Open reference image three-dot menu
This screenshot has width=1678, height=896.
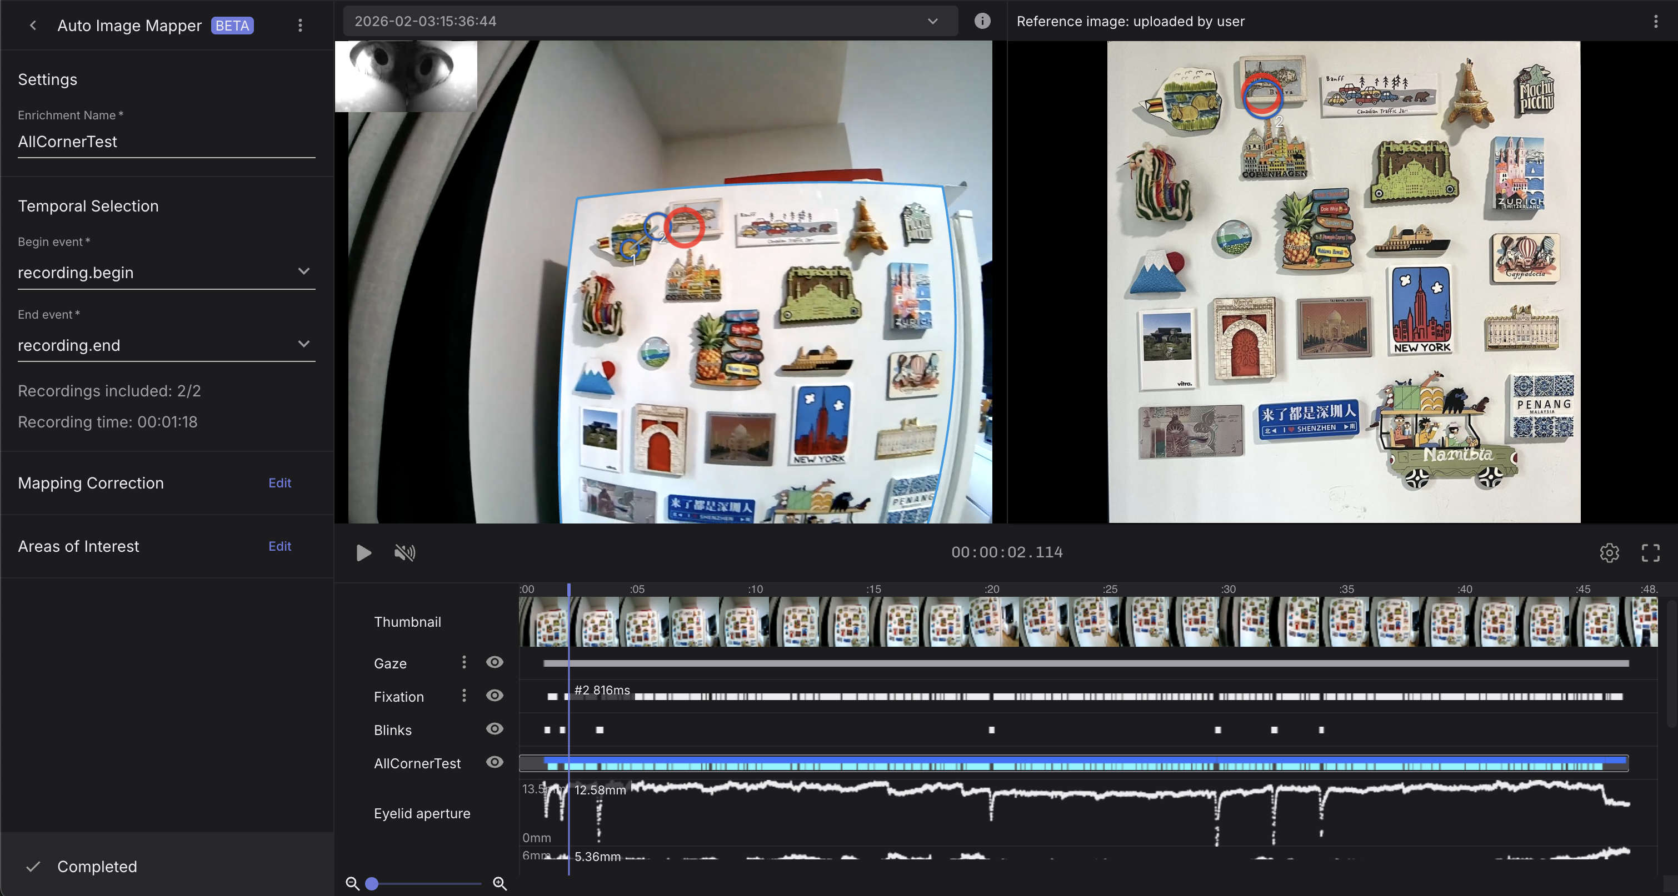click(x=1655, y=22)
